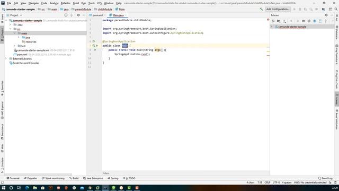Image resolution: width=339 pixels, height=191 pixels.
Task: Switch to the Main.java editor tab
Action: tap(118, 15)
